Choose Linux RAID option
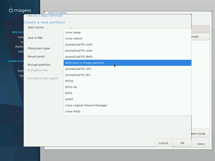 73,111
